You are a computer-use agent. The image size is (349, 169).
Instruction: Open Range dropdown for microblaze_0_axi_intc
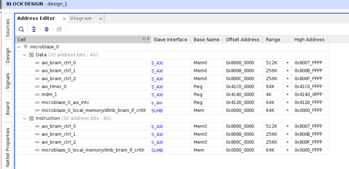pos(287,103)
